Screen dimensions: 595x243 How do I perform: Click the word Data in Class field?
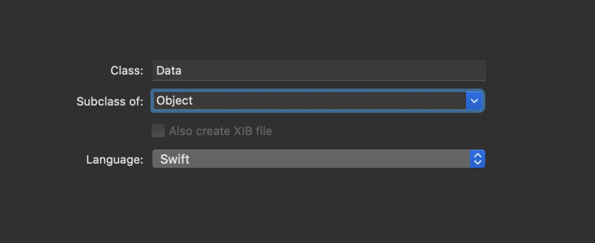pyautogui.click(x=169, y=71)
